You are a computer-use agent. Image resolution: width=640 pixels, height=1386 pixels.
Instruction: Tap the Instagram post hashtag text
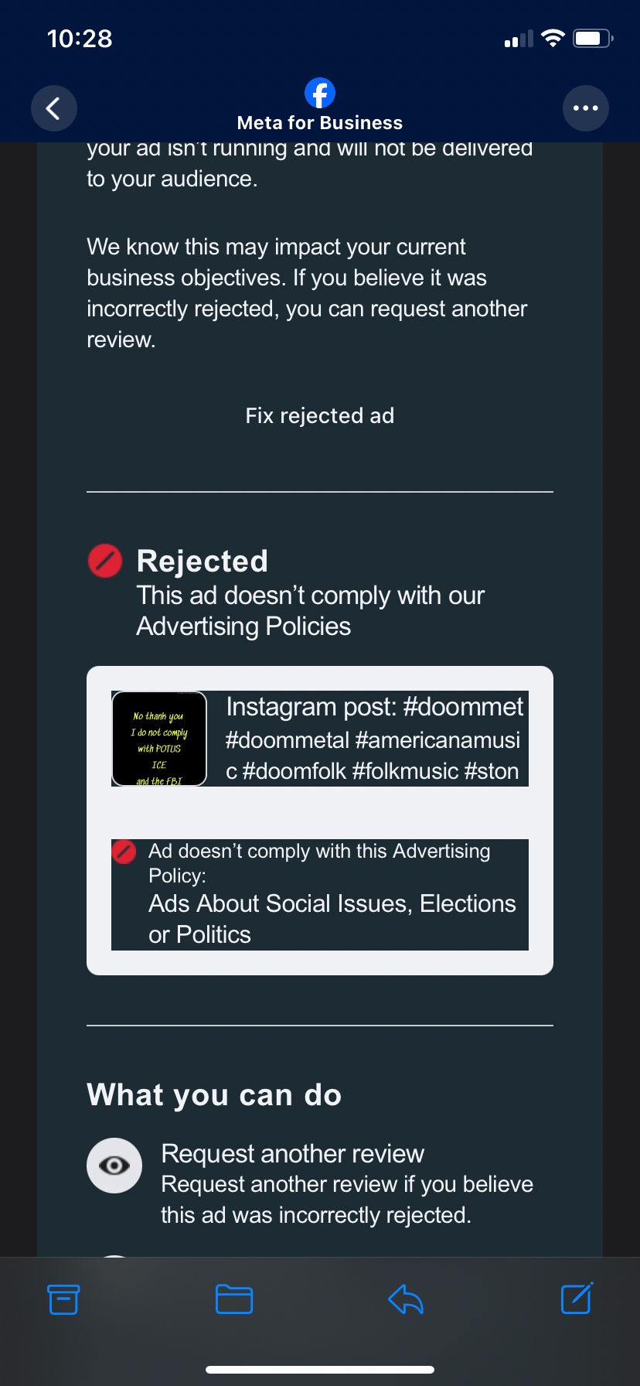374,739
